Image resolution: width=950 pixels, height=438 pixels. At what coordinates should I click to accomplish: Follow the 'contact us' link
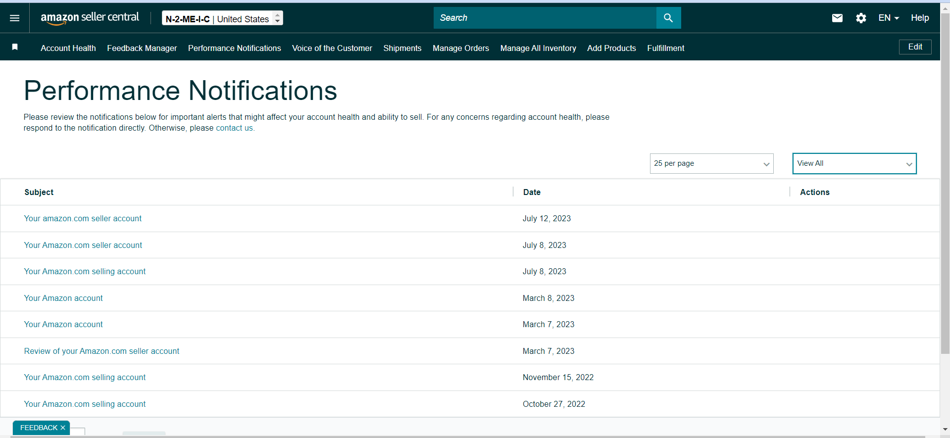click(x=234, y=128)
